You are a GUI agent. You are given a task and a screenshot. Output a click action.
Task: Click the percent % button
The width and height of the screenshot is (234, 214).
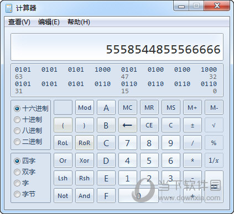214,143
